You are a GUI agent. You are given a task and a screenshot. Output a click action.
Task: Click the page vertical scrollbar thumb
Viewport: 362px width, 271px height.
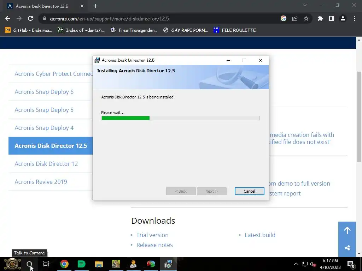click(x=359, y=116)
